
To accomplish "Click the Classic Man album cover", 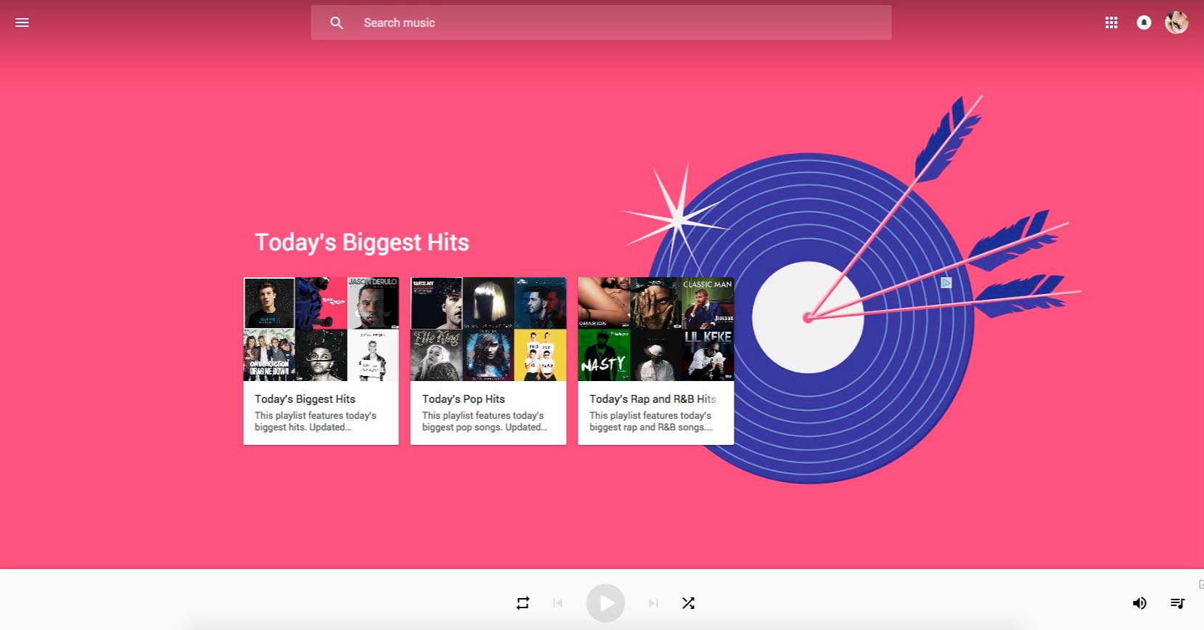I will (708, 303).
